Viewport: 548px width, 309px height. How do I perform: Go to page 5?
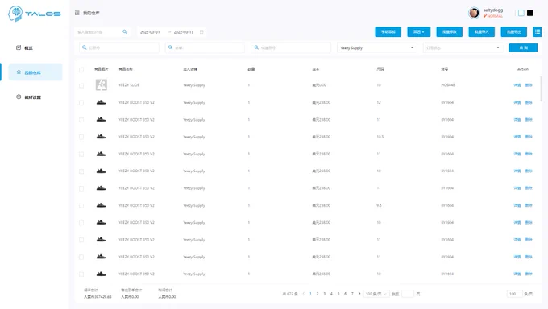[x=338, y=294]
